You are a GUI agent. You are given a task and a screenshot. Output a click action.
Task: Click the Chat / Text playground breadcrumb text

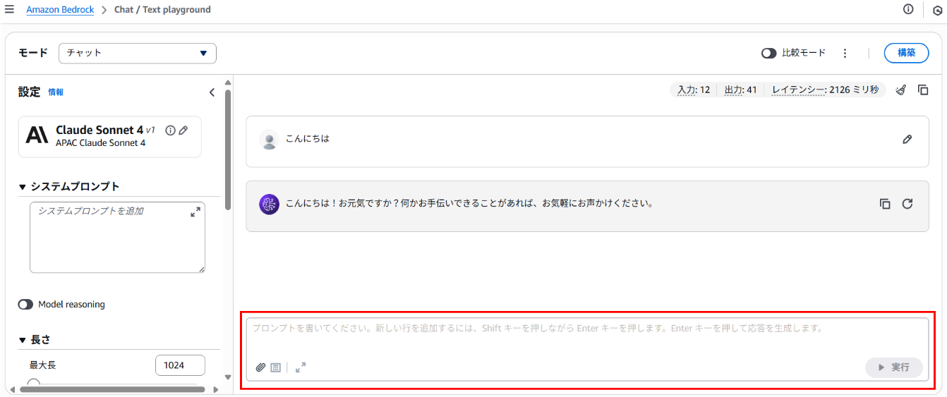point(162,10)
